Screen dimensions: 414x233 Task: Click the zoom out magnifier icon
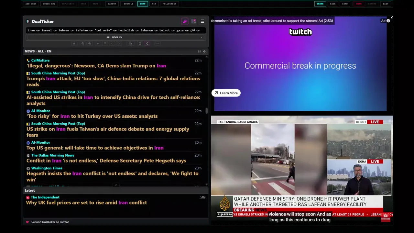(82, 43)
